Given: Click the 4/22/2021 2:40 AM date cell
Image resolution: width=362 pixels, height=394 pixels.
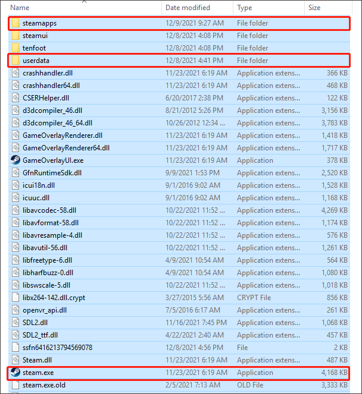Looking at the screenshot, I should coord(195,335).
